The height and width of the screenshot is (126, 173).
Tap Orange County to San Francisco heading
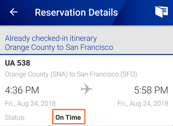tap(59, 48)
